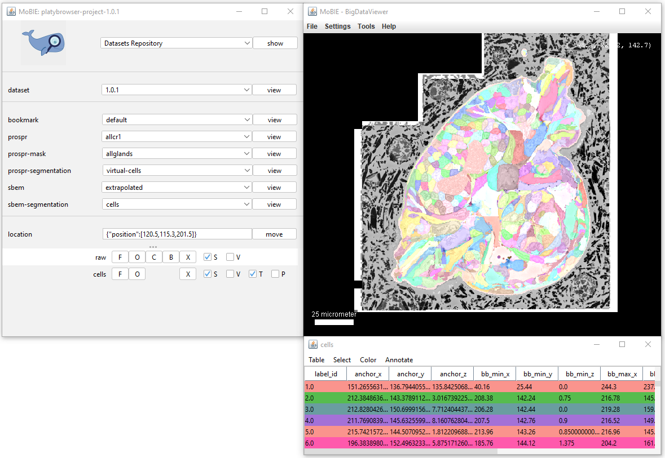Toggle the S checkbox for raw

[x=208, y=257]
